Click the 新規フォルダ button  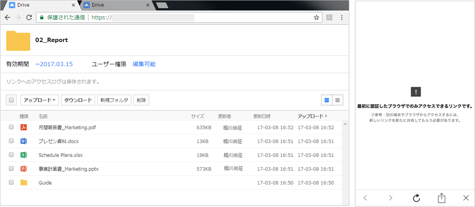click(x=114, y=100)
